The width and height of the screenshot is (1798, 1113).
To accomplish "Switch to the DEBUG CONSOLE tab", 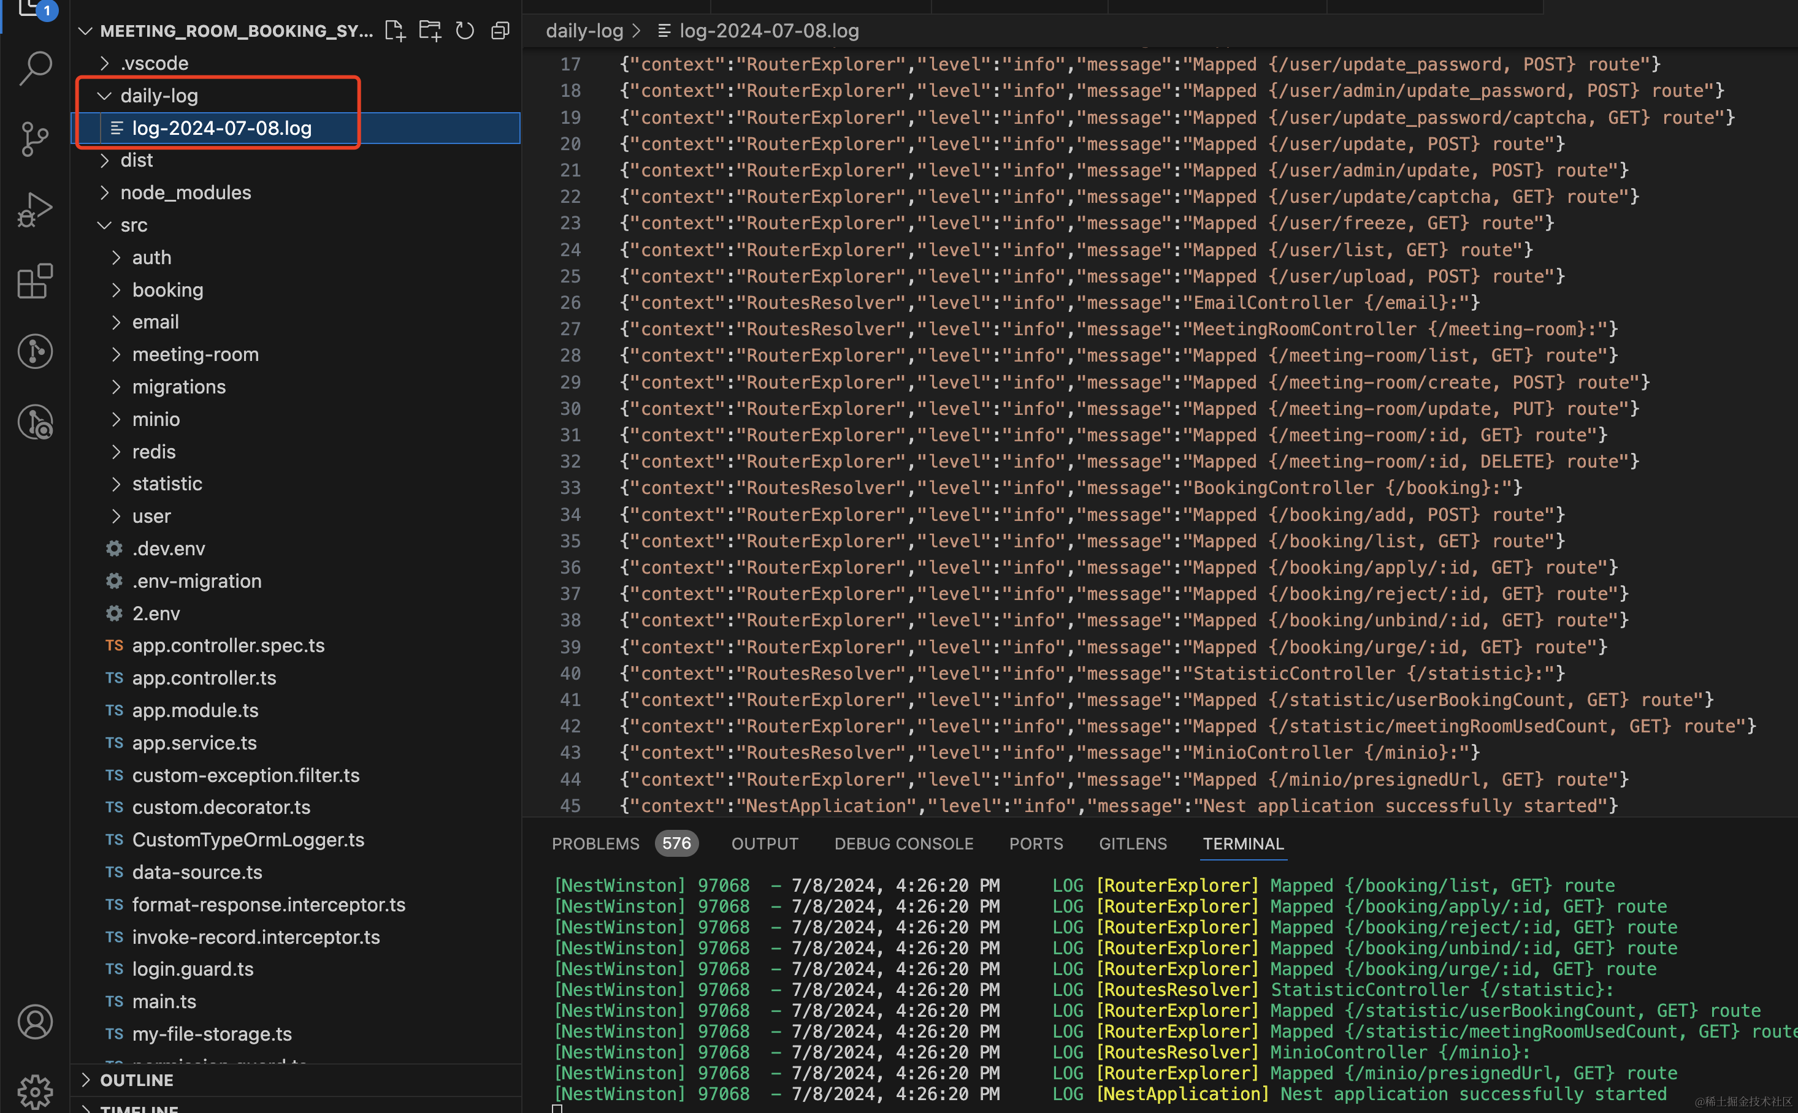I will pos(904,843).
